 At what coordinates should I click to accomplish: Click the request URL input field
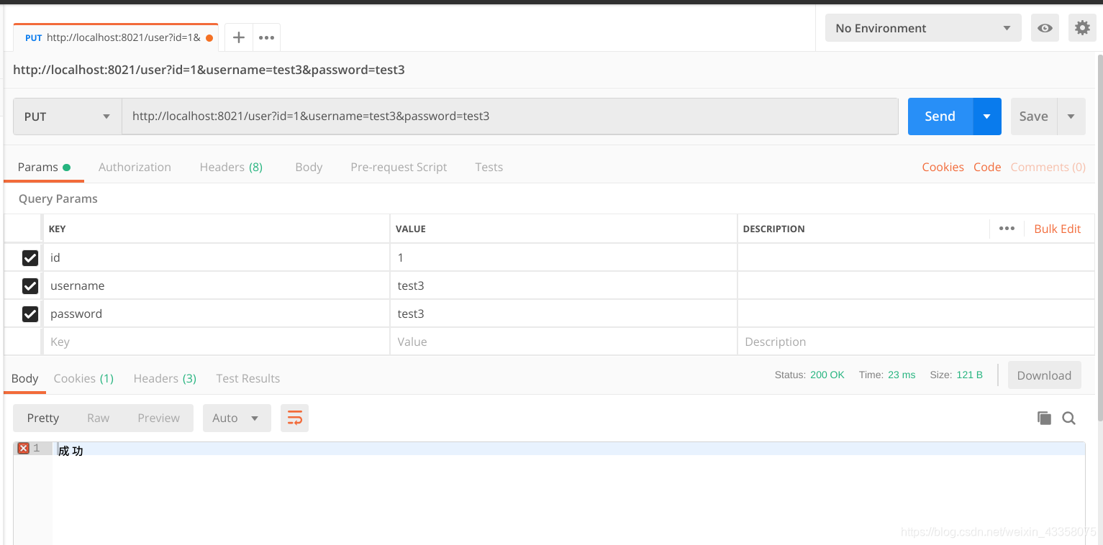(x=510, y=116)
